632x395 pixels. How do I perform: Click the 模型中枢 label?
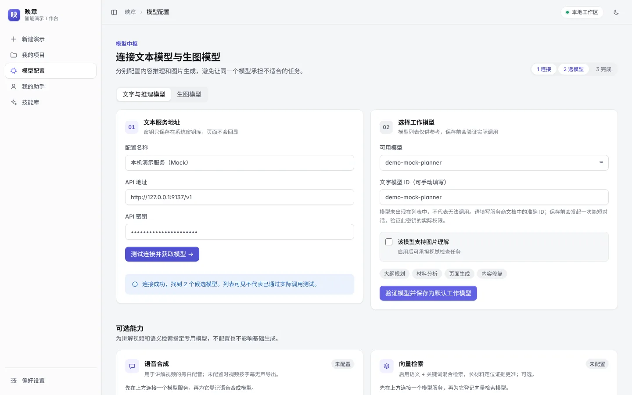tap(127, 44)
